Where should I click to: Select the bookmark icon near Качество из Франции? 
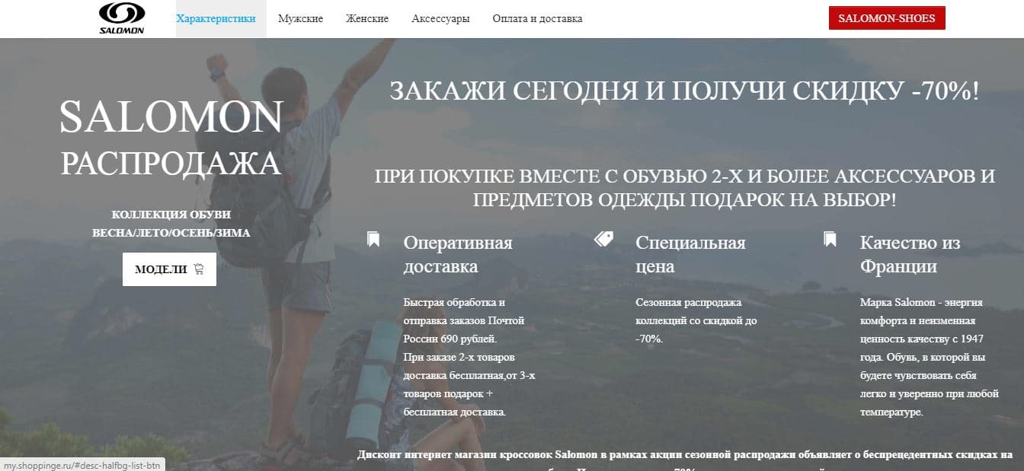coord(829,238)
